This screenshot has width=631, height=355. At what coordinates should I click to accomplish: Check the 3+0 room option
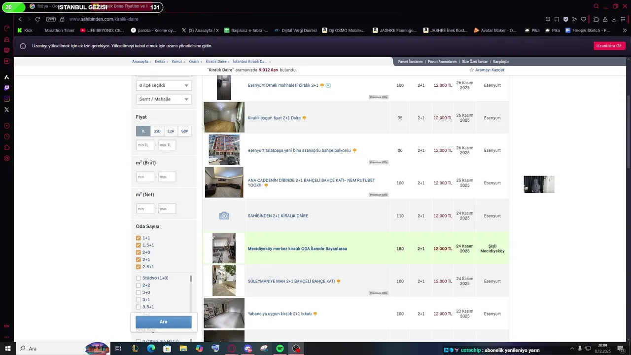[x=139, y=292]
